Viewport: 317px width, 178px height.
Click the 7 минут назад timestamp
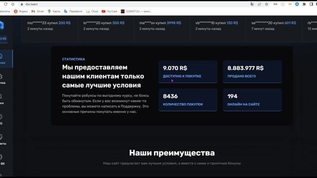pyautogui.click(x=263, y=29)
